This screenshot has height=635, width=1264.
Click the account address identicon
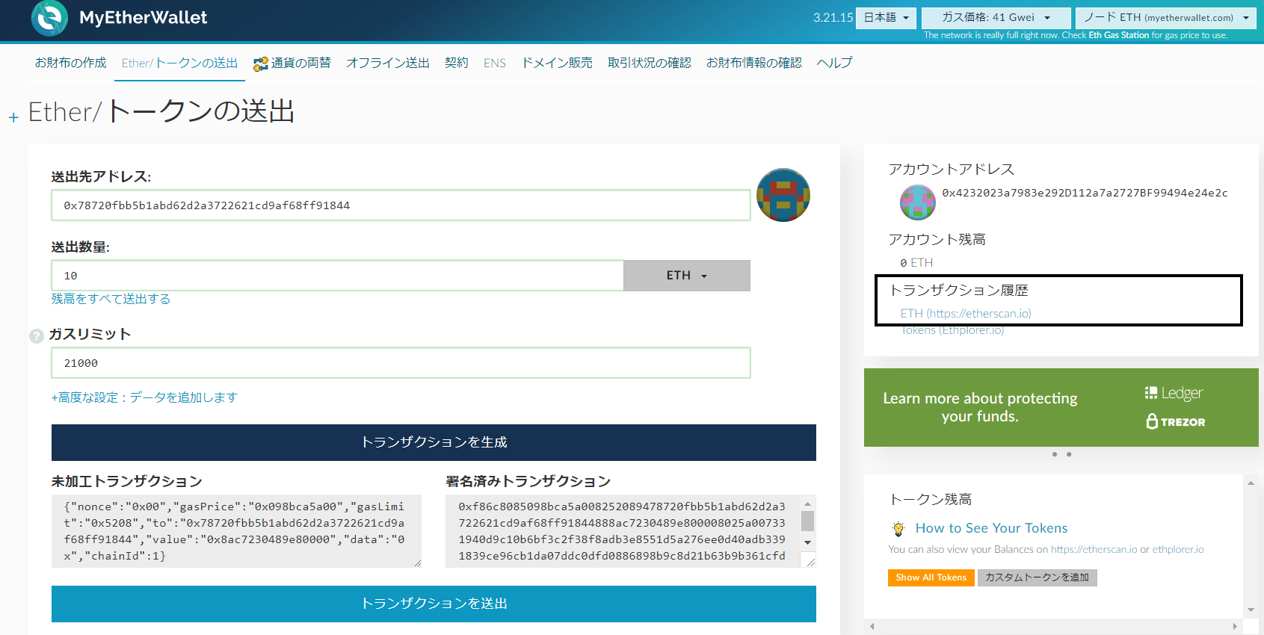[x=918, y=202]
